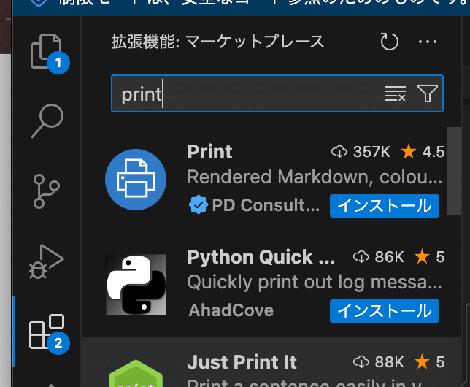Install the Print extension by PD Consulting

[x=385, y=206]
